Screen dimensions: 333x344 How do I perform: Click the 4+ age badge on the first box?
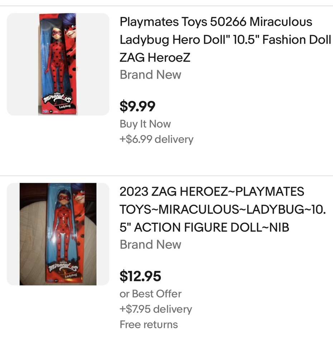(x=52, y=111)
